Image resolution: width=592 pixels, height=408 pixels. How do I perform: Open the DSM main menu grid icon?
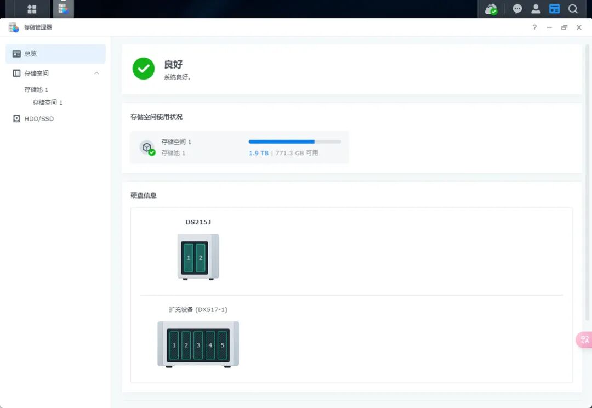32,9
